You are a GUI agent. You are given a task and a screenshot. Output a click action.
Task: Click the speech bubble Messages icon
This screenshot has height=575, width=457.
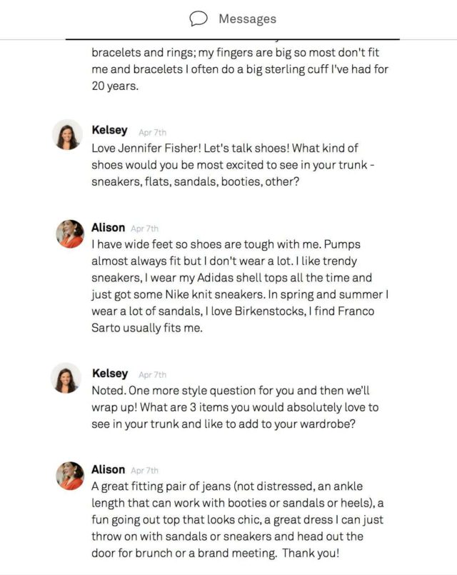199,19
